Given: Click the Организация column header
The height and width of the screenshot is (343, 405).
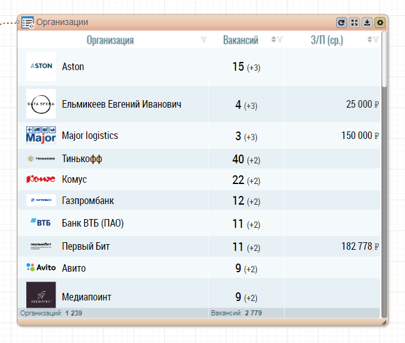Looking at the screenshot, I should [110, 40].
